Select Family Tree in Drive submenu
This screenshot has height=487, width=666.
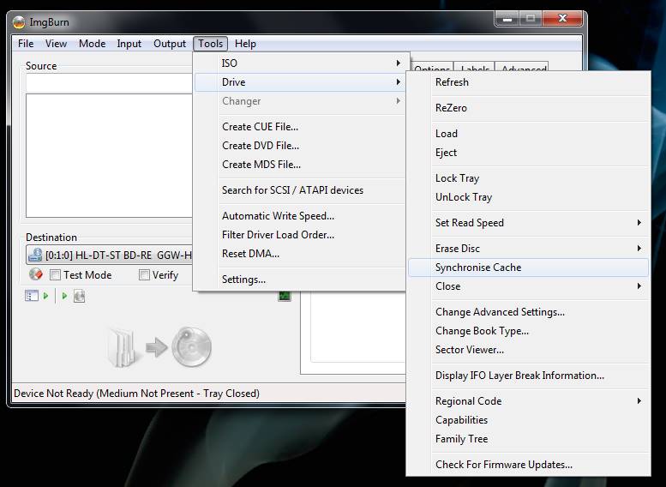pos(528,439)
